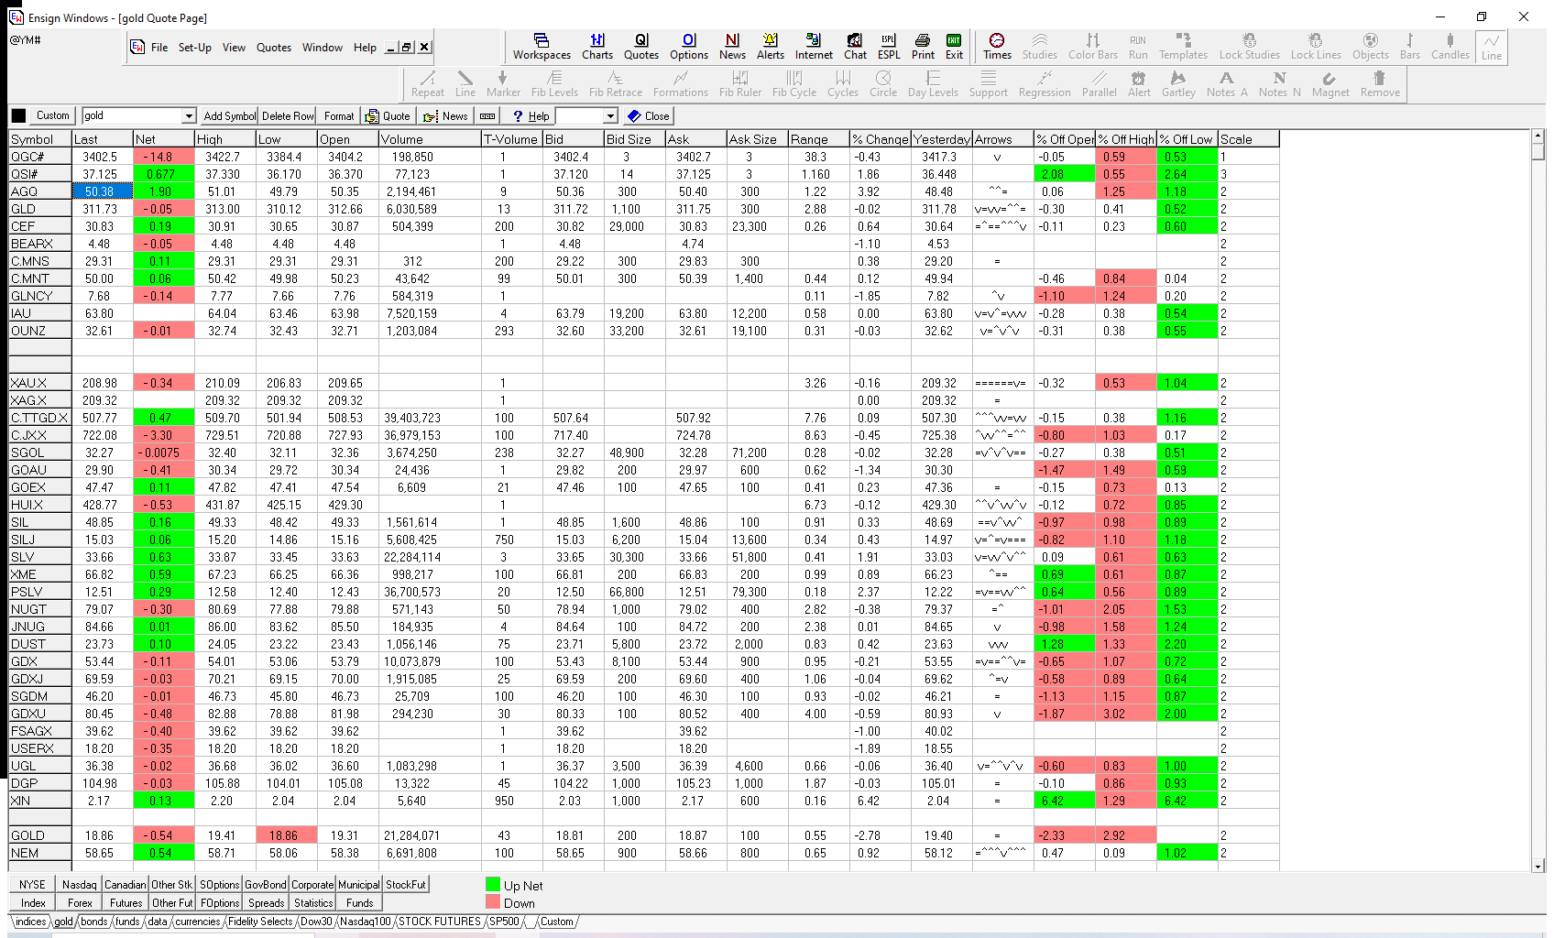
Task: Click the Remove tool icon
Action: click(x=1380, y=84)
